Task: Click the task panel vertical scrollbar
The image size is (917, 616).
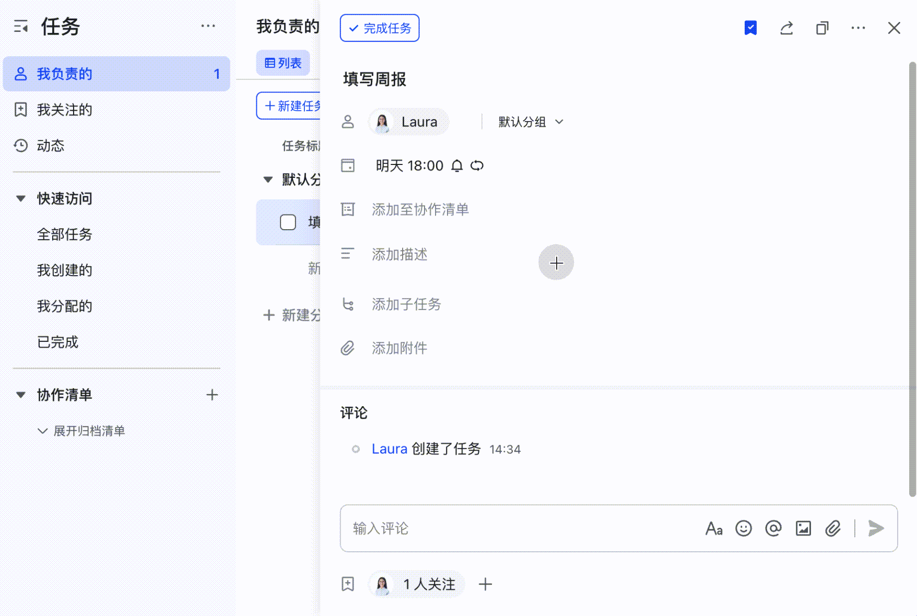Action: click(x=912, y=279)
